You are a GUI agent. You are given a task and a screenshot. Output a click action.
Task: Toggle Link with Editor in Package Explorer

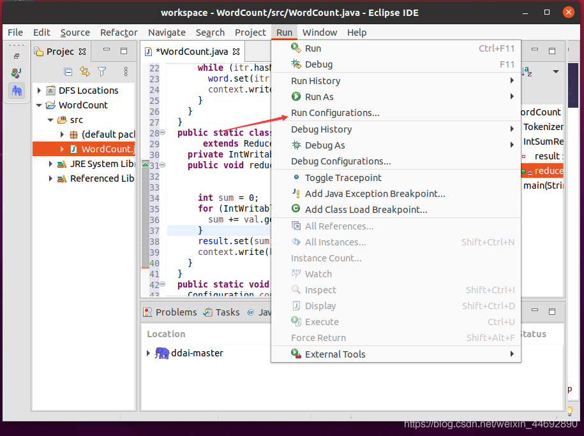pyautogui.click(x=84, y=71)
